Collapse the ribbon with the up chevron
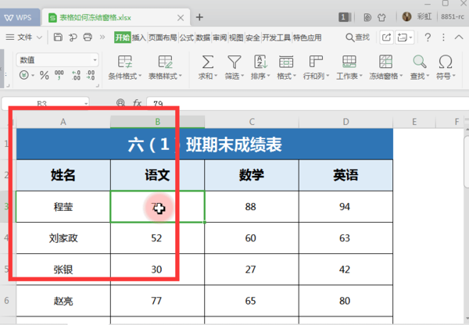 pos(459,37)
